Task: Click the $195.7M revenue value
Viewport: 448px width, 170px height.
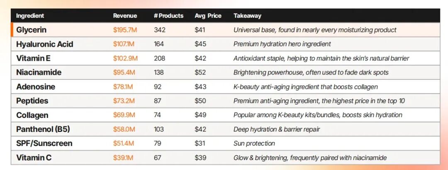Action: [x=125, y=30]
